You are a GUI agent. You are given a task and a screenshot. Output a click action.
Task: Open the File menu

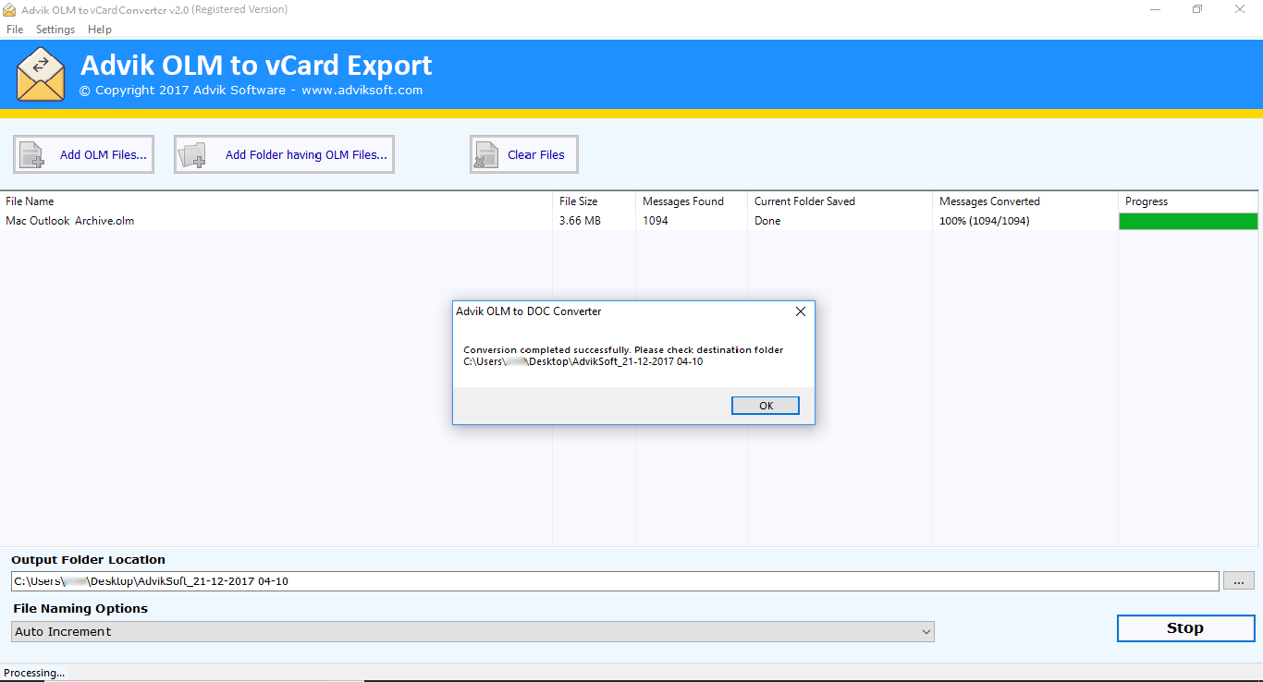point(15,30)
